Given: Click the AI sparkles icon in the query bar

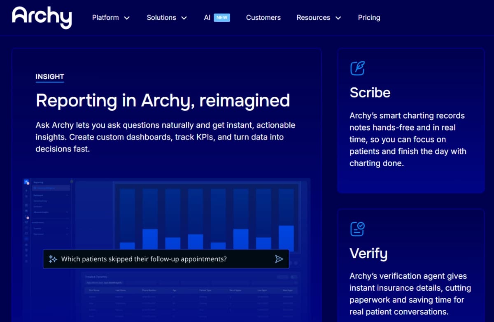Looking at the screenshot, I should [x=53, y=259].
